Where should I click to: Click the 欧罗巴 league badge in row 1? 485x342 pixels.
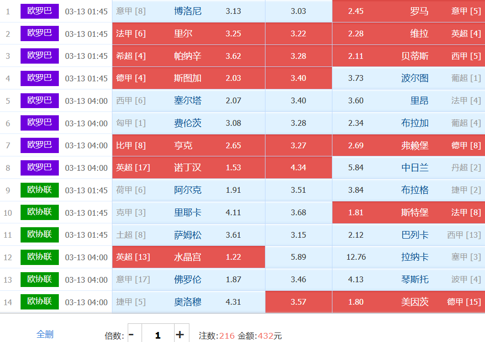(39, 11)
